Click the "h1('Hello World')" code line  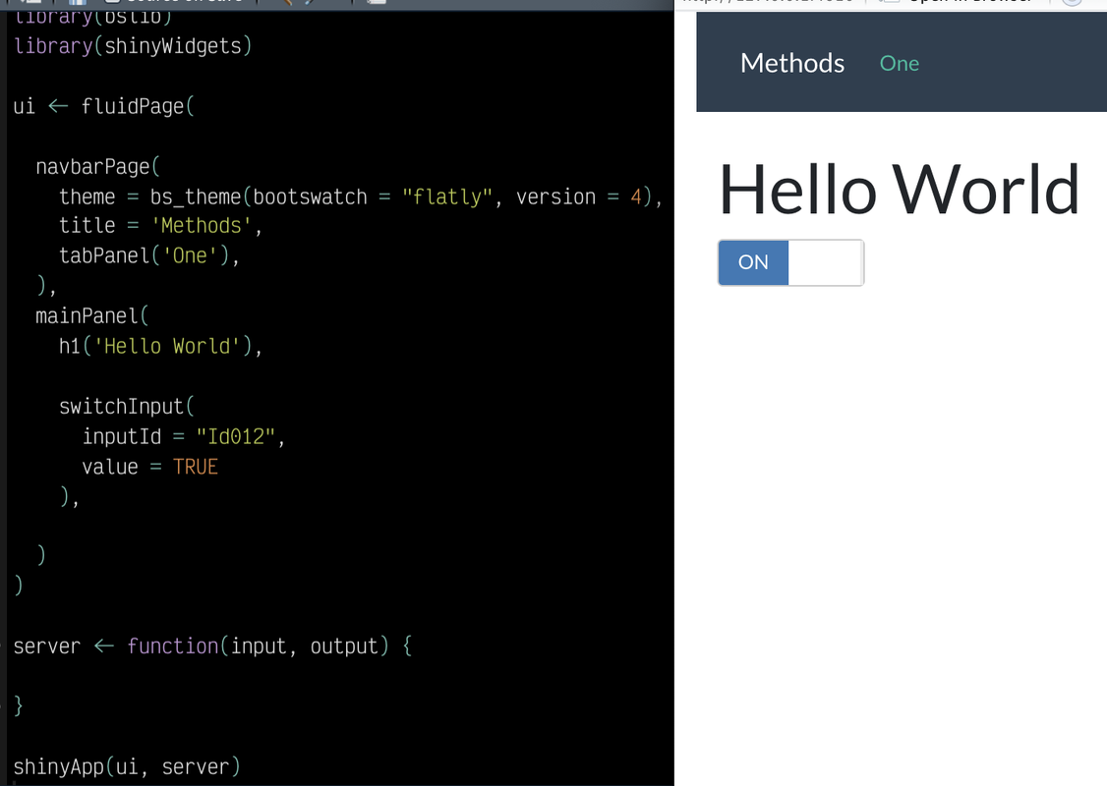tap(160, 347)
